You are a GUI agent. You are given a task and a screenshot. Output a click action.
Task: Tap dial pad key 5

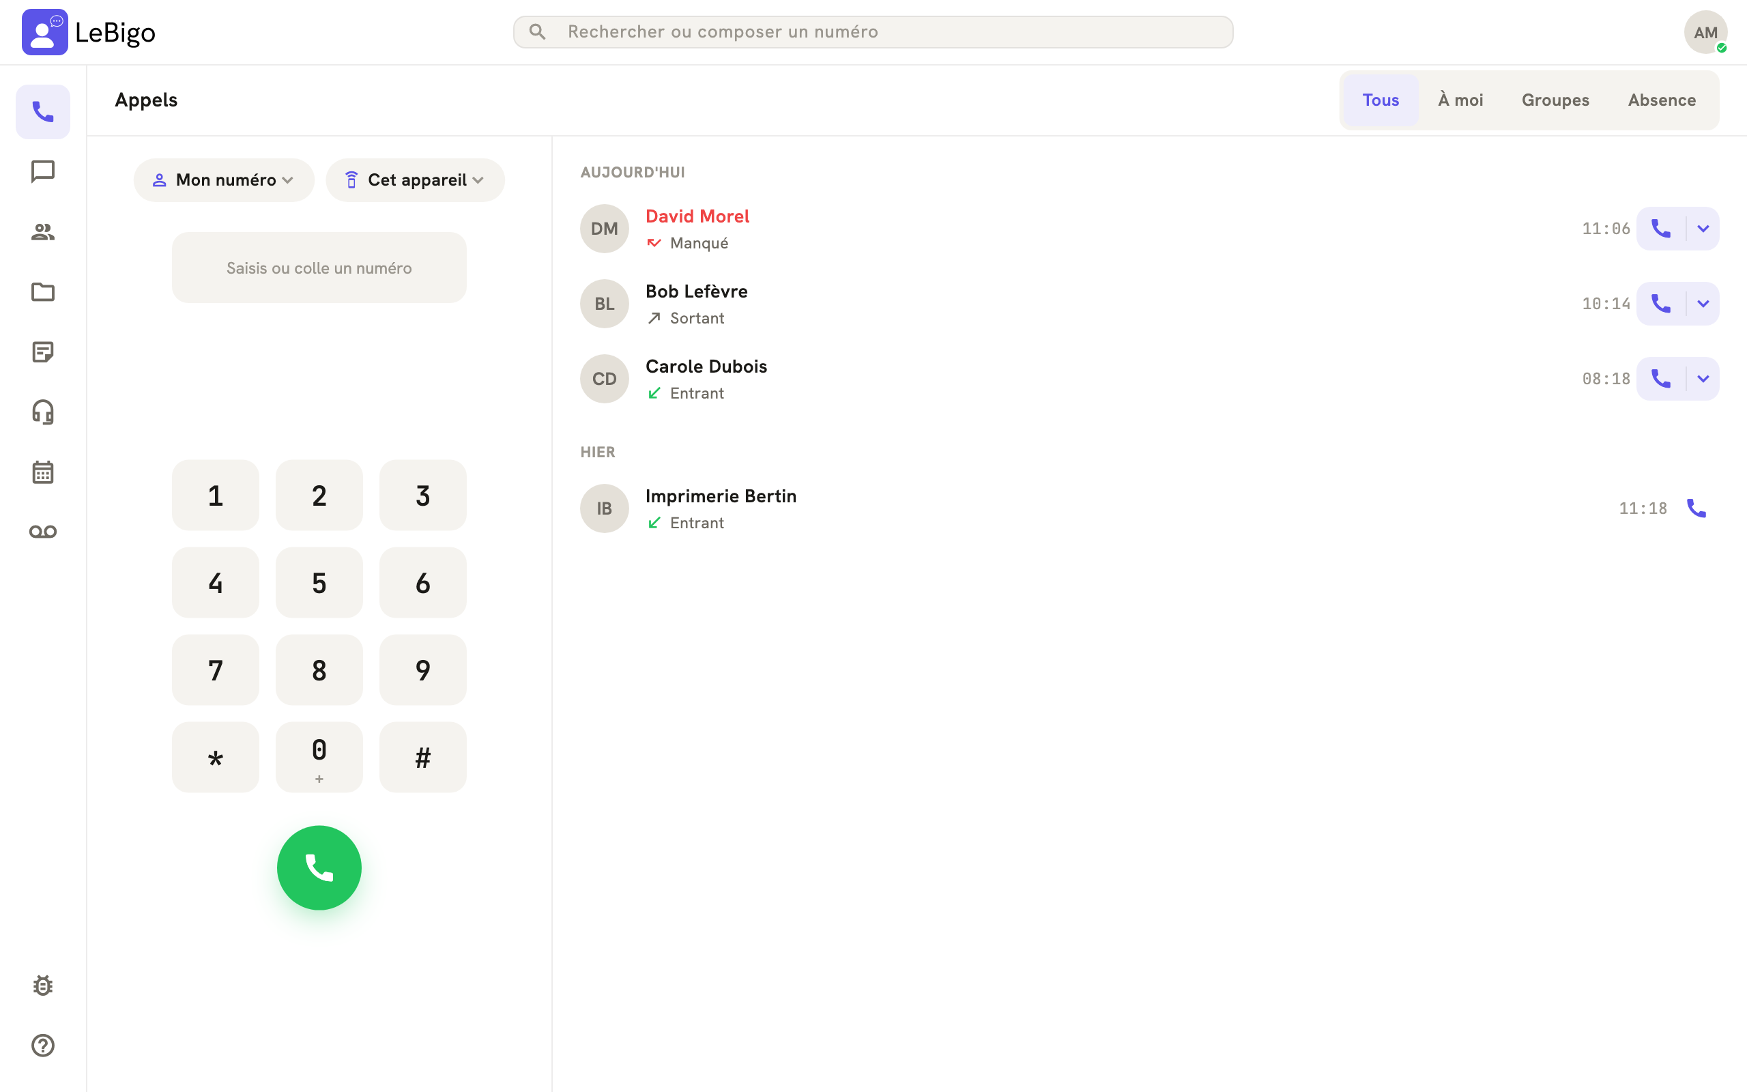(319, 583)
